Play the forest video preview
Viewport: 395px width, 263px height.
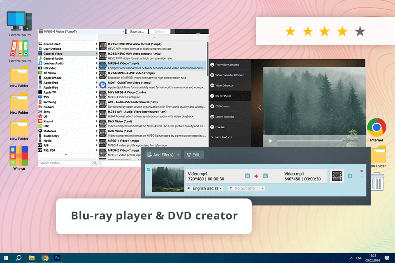(x=270, y=141)
